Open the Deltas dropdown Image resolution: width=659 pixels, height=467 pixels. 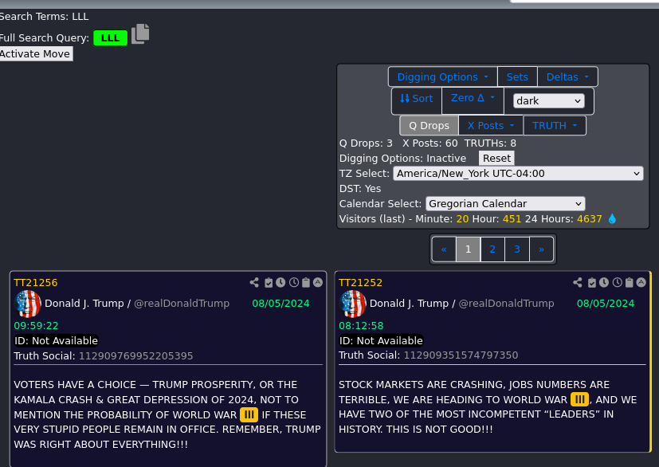click(567, 77)
